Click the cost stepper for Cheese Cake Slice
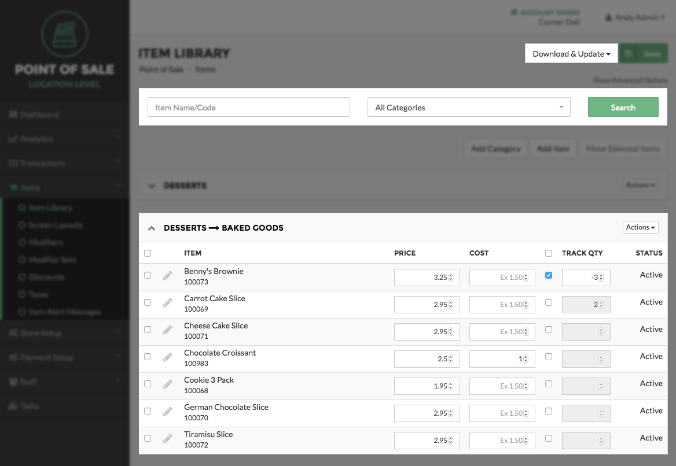This screenshot has height=466, width=676. click(x=526, y=332)
